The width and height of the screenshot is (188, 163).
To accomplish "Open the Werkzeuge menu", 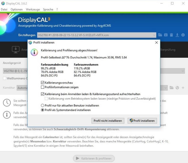I will 33,10.
